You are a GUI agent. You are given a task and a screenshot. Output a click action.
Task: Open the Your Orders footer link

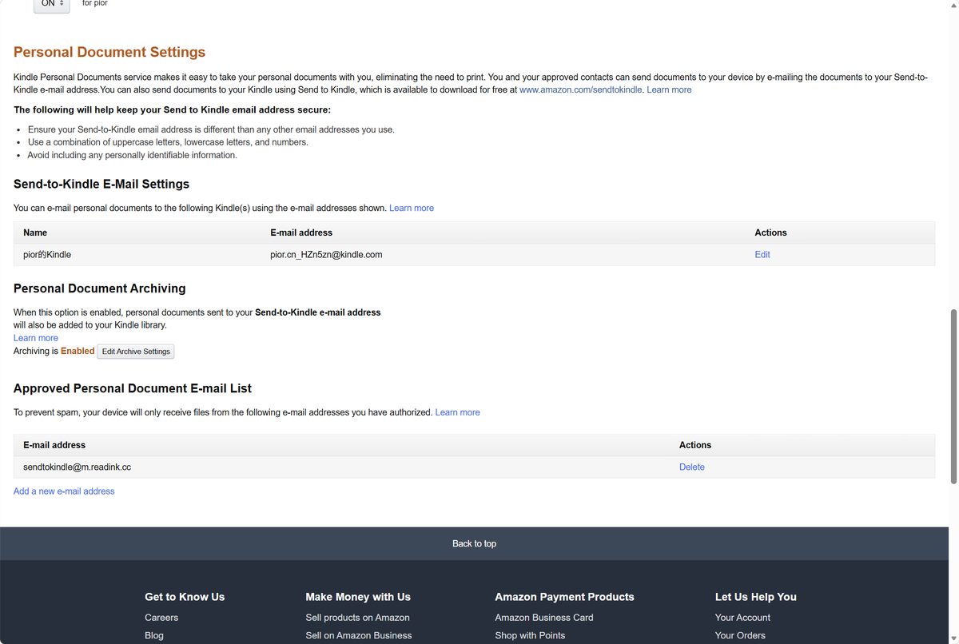[x=740, y=635]
